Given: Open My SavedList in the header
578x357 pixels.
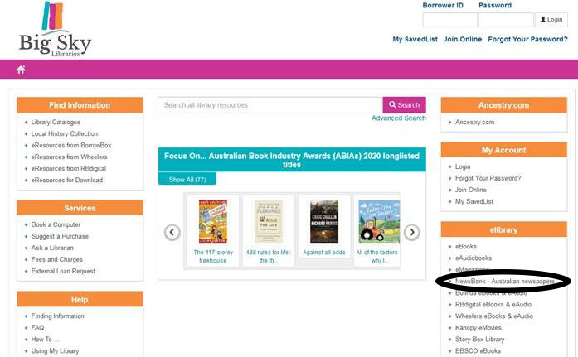Looking at the screenshot, I should click(x=415, y=40).
